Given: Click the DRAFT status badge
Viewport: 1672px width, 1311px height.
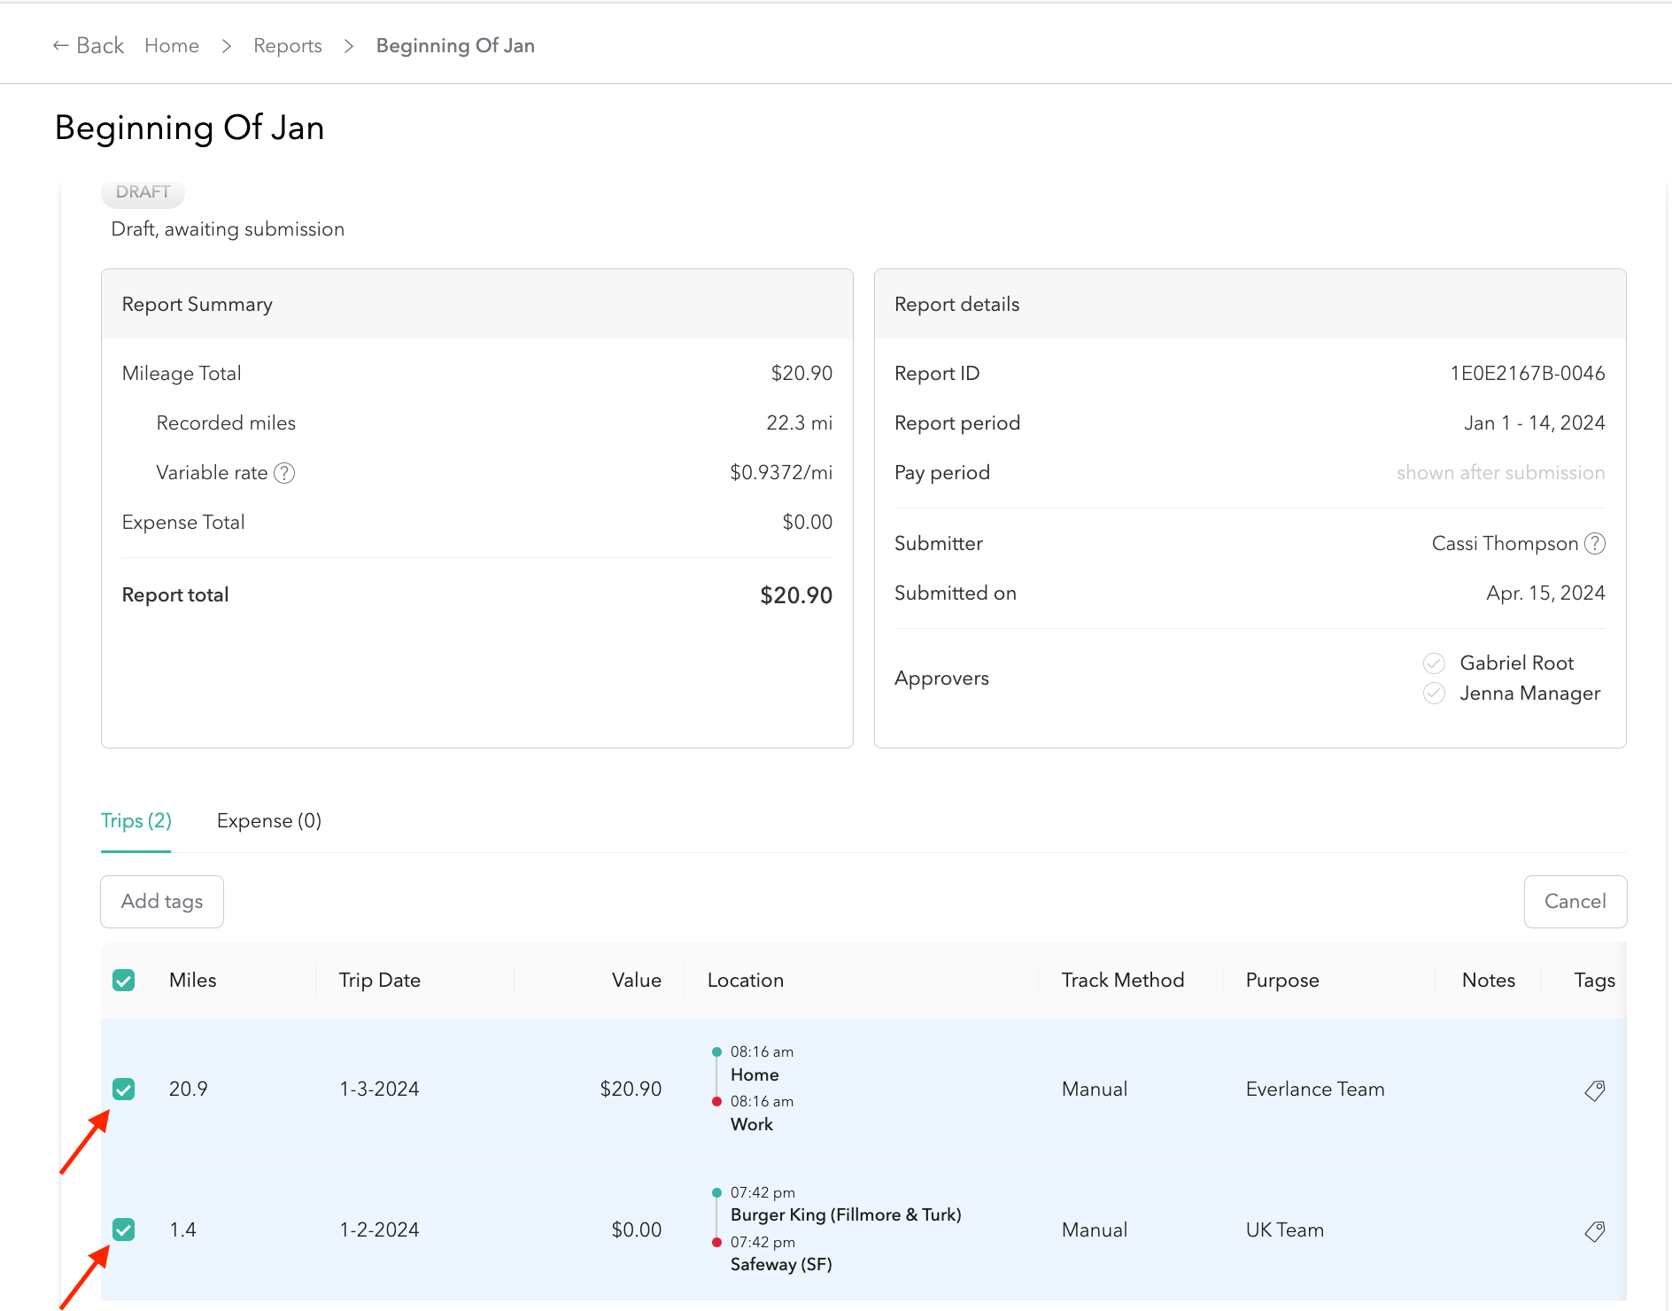Looking at the screenshot, I should (143, 192).
